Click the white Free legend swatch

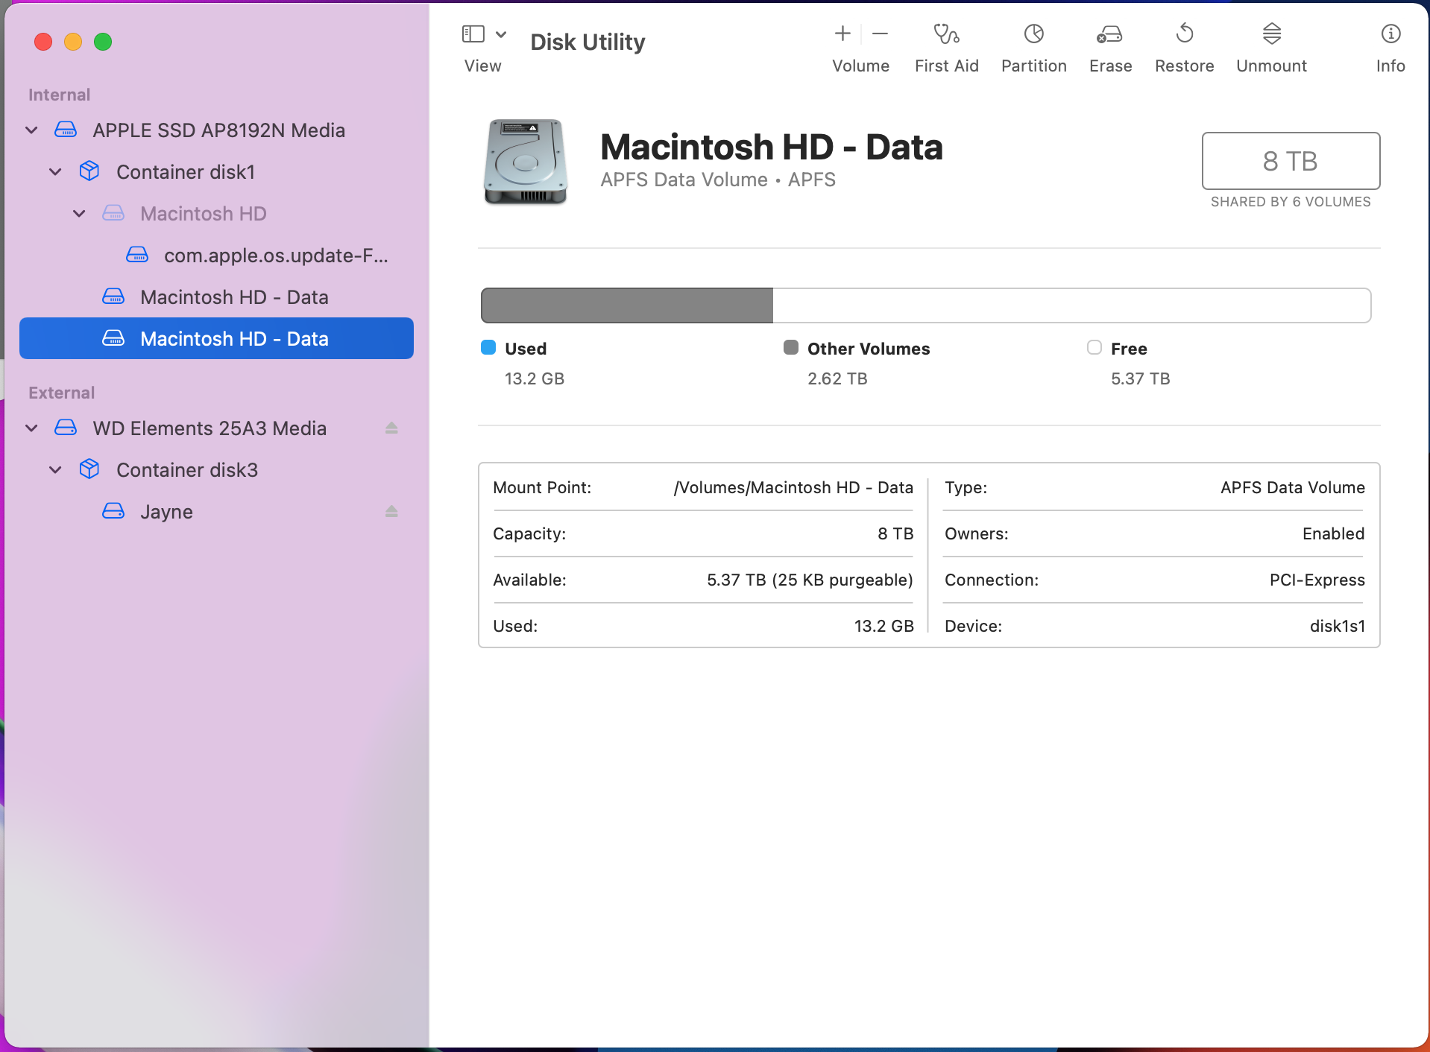click(x=1094, y=347)
